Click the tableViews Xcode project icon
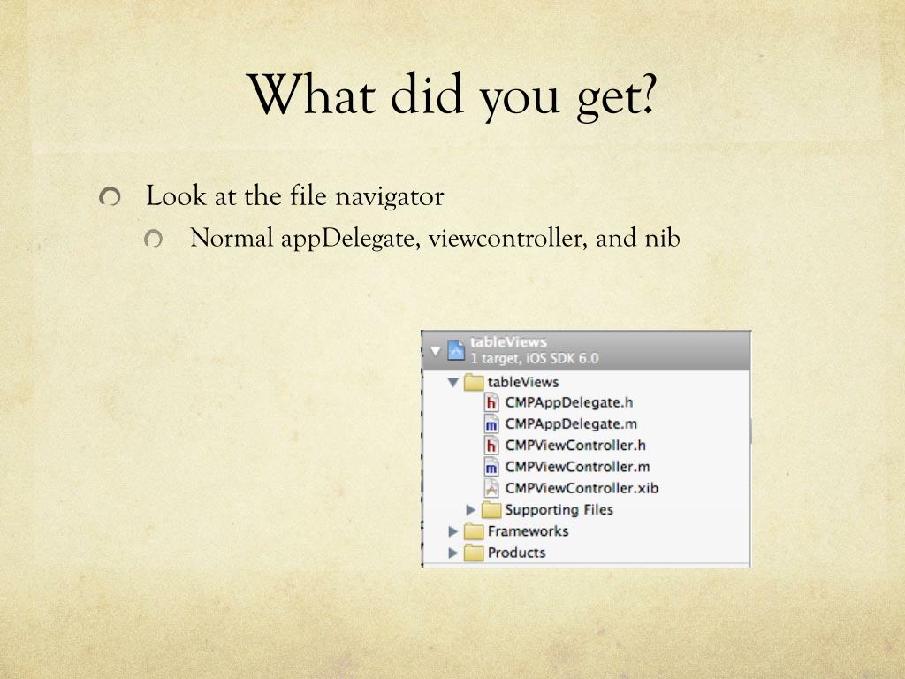 (x=456, y=350)
